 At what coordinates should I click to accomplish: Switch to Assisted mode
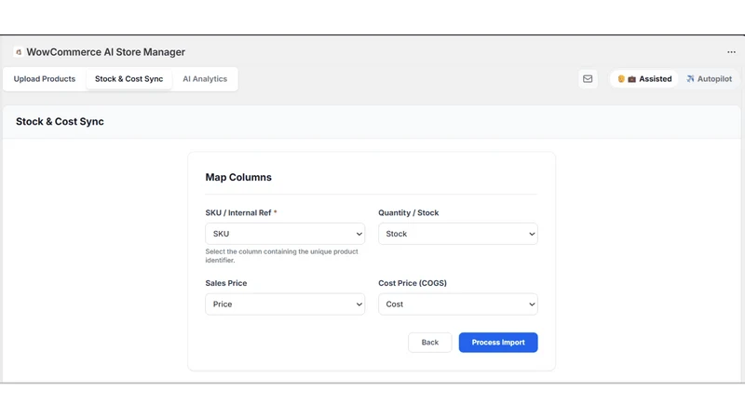pyautogui.click(x=644, y=79)
